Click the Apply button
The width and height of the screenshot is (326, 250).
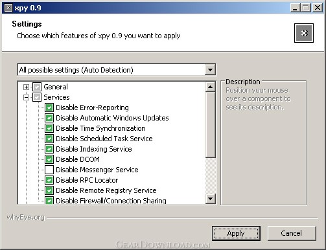(236, 233)
